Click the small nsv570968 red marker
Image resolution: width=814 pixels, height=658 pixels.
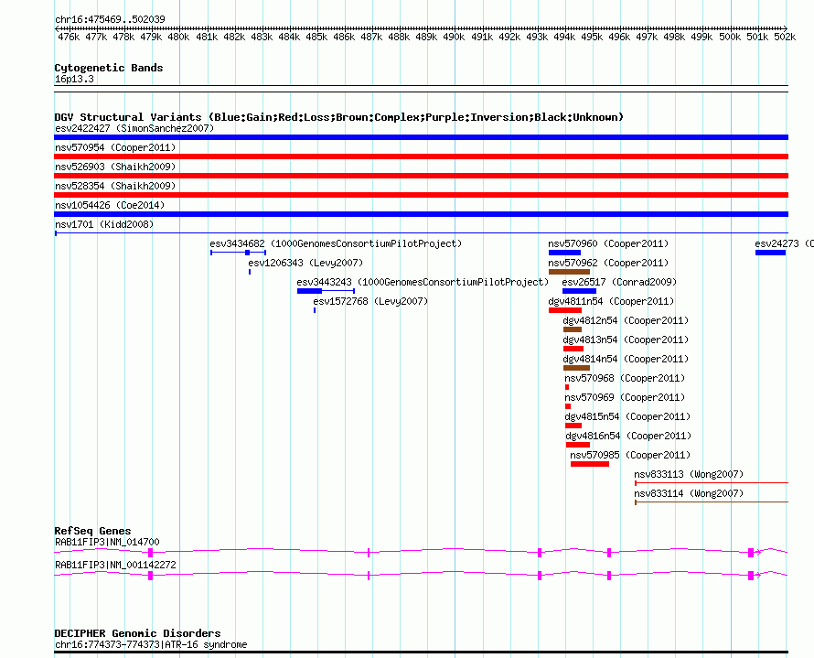tap(567, 387)
